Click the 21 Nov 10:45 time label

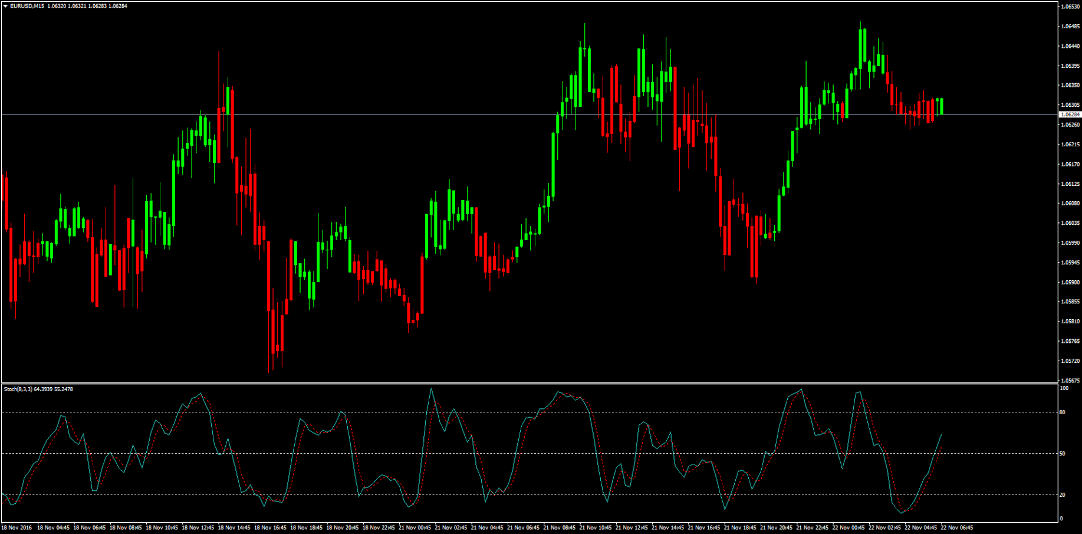coord(596,528)
